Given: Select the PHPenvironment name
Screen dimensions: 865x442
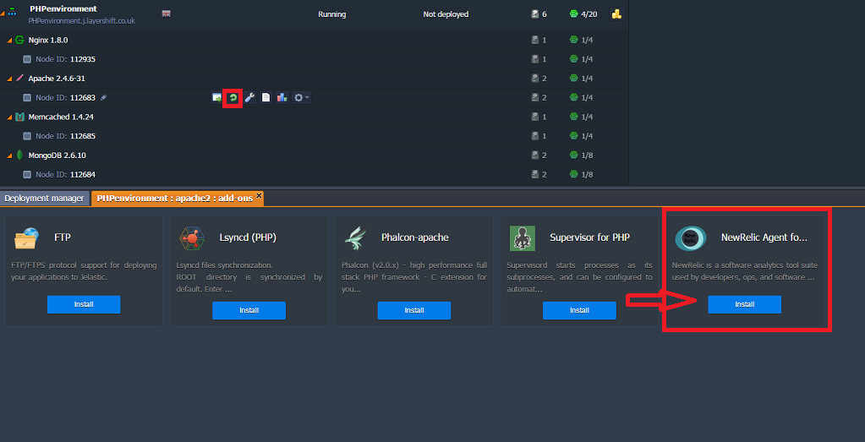Looking at the screenshot, I should tap(63, 8).
